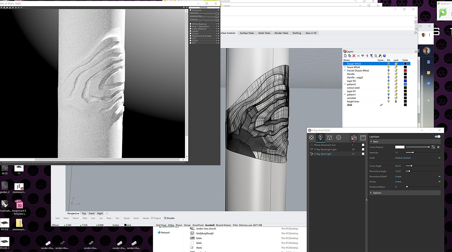Screen dimensions: 452x252
Task: Toggle Gumball in the status bar
Action: click(x=210, y=225)
